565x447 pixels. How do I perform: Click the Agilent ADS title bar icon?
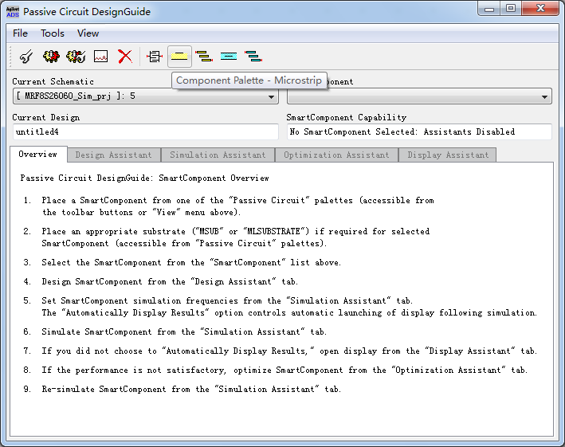click(x=13, y=12)
